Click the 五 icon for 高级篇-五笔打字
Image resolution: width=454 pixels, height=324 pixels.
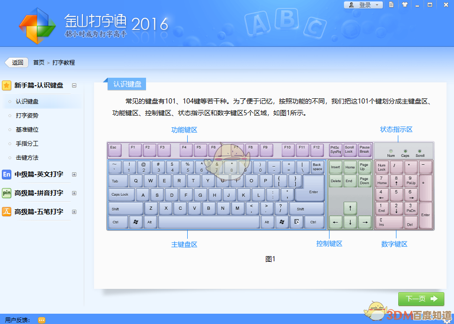(7, 212)
